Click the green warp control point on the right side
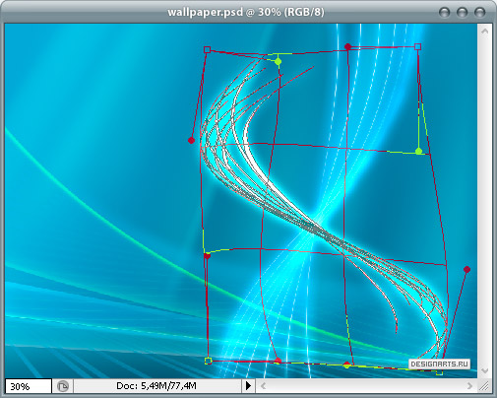497x398 pixels. (x=419, y=151)
